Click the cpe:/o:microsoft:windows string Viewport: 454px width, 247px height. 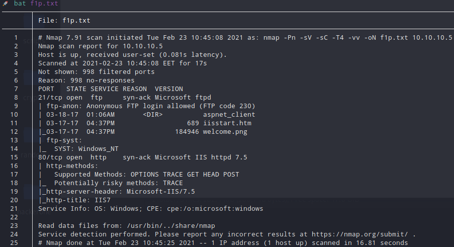coord(215,208)
